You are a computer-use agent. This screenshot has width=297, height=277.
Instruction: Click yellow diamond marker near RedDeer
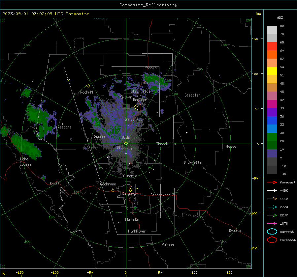(136, 107)
